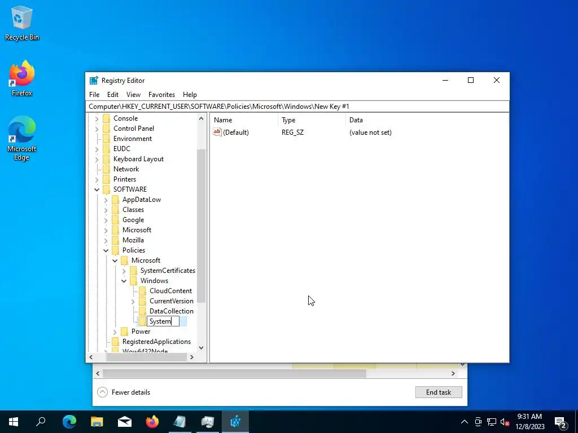Screen dimensions: 578x433
Task: Select the Power key
Action: pyautogui.click(x=141, y=332)
